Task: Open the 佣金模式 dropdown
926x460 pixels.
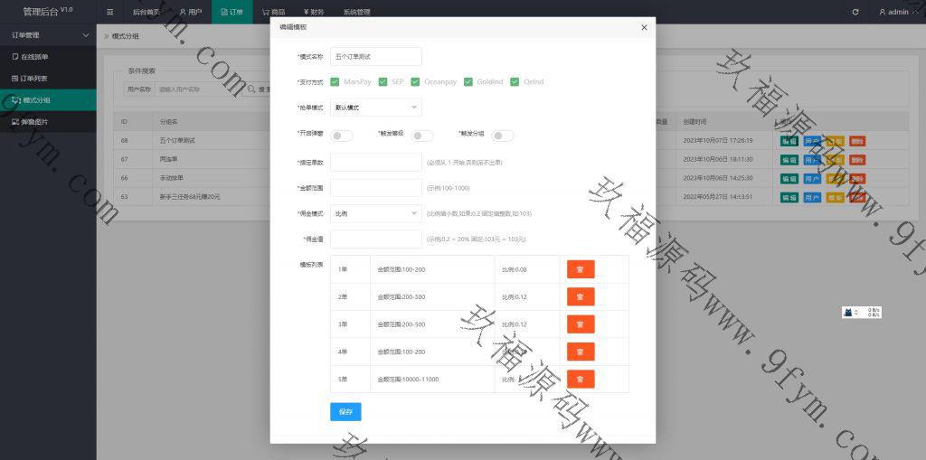Action: (375, 214)
